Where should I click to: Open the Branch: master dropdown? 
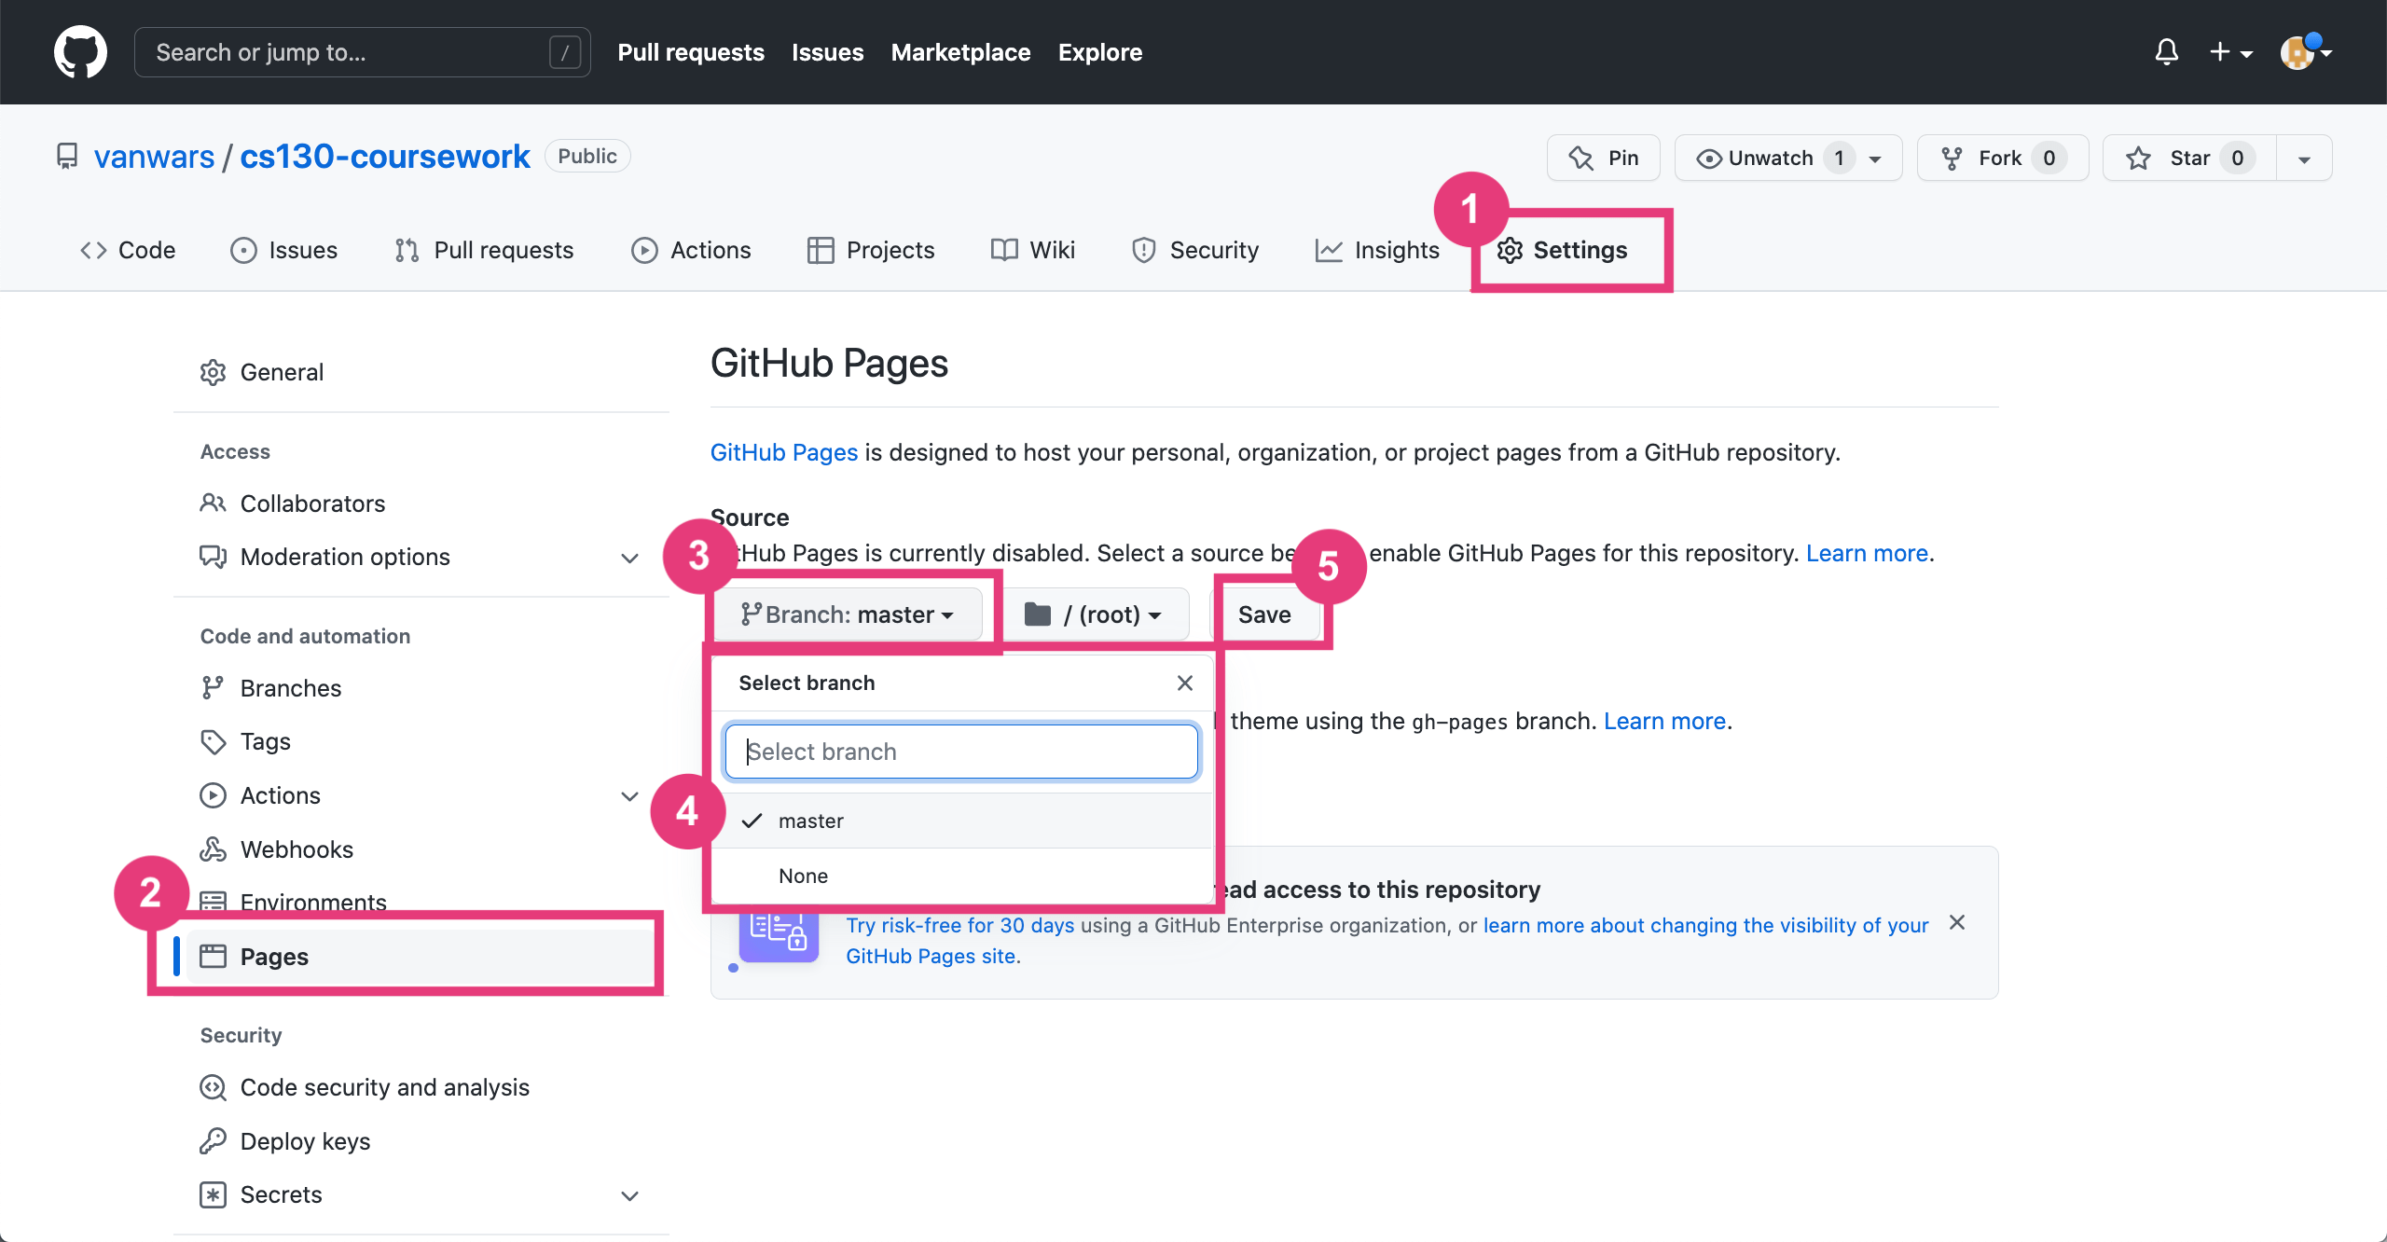(x=848, y=614)
